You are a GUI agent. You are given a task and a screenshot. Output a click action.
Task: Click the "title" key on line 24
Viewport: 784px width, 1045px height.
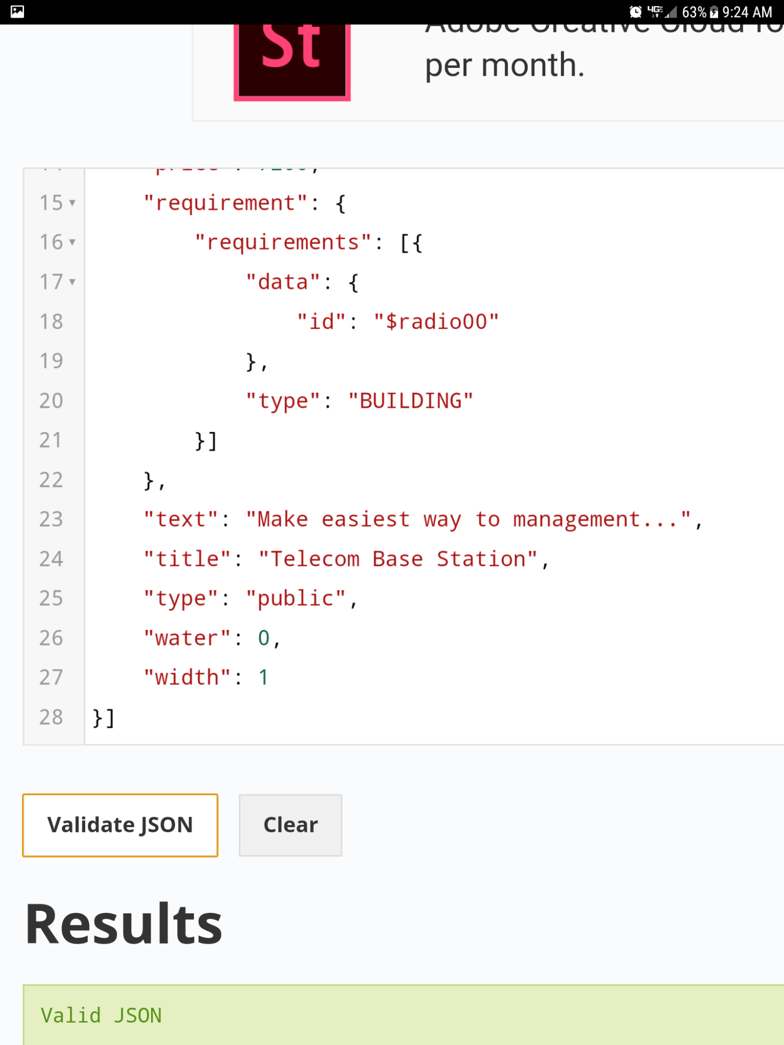pyautogui.click(x=187, y=559)
